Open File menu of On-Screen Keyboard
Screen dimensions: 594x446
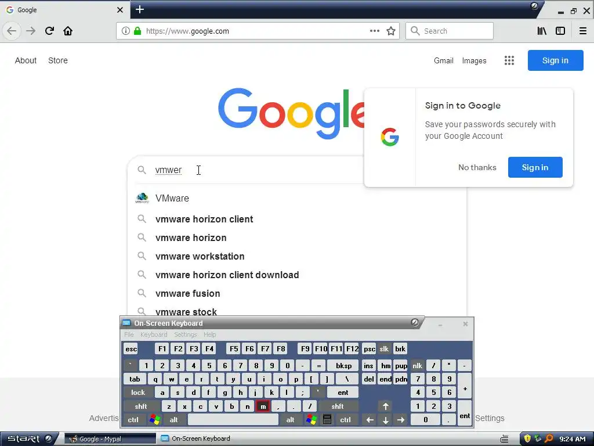coord(129,334)
